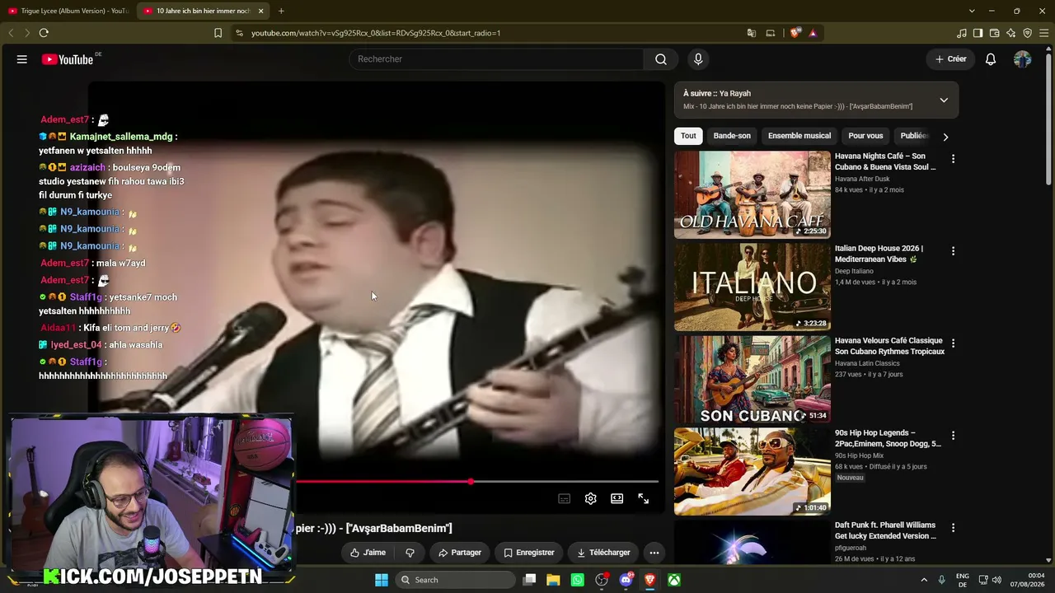
Task: Share video with Partager button
Action: click(x=460, y=553)
